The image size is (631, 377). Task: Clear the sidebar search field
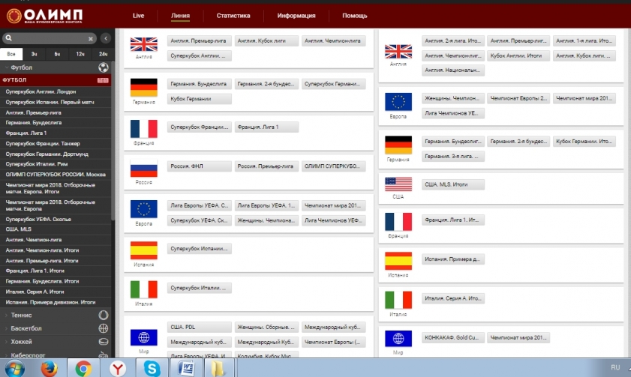pyautogui.click(x=91, y=38)
